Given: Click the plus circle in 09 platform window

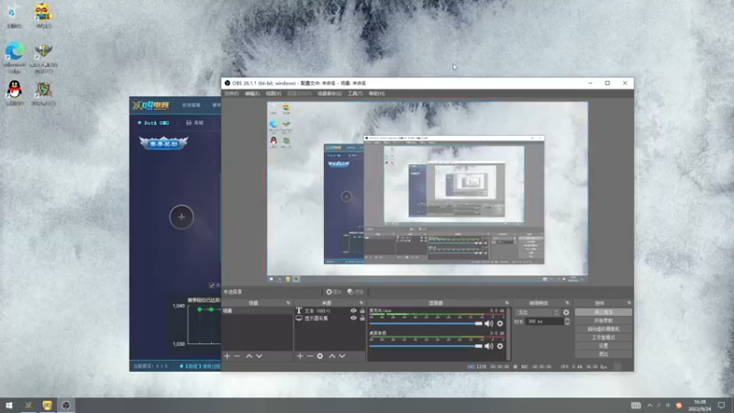Looking at the screenshot, I should (x=181, y=217).
